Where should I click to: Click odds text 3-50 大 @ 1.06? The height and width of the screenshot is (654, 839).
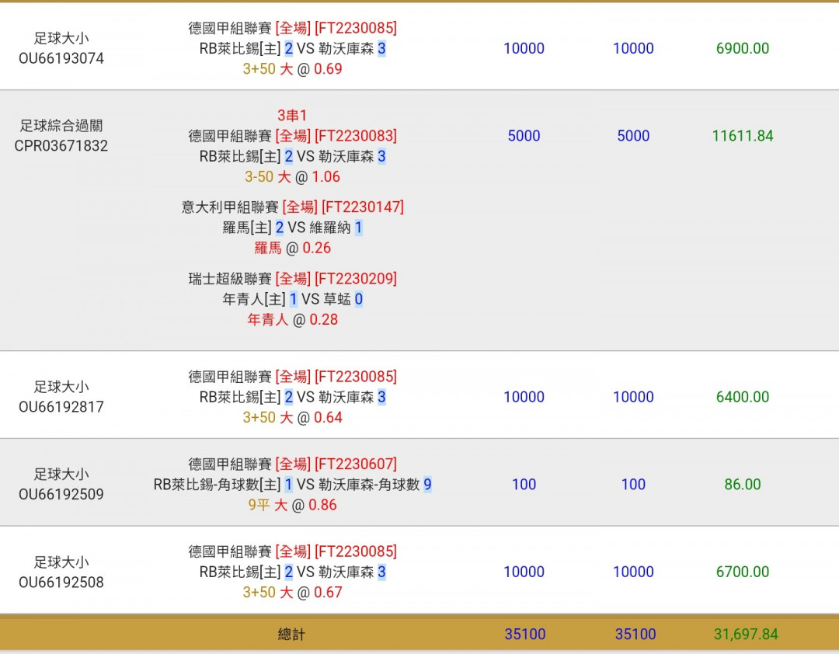point(292,176)
